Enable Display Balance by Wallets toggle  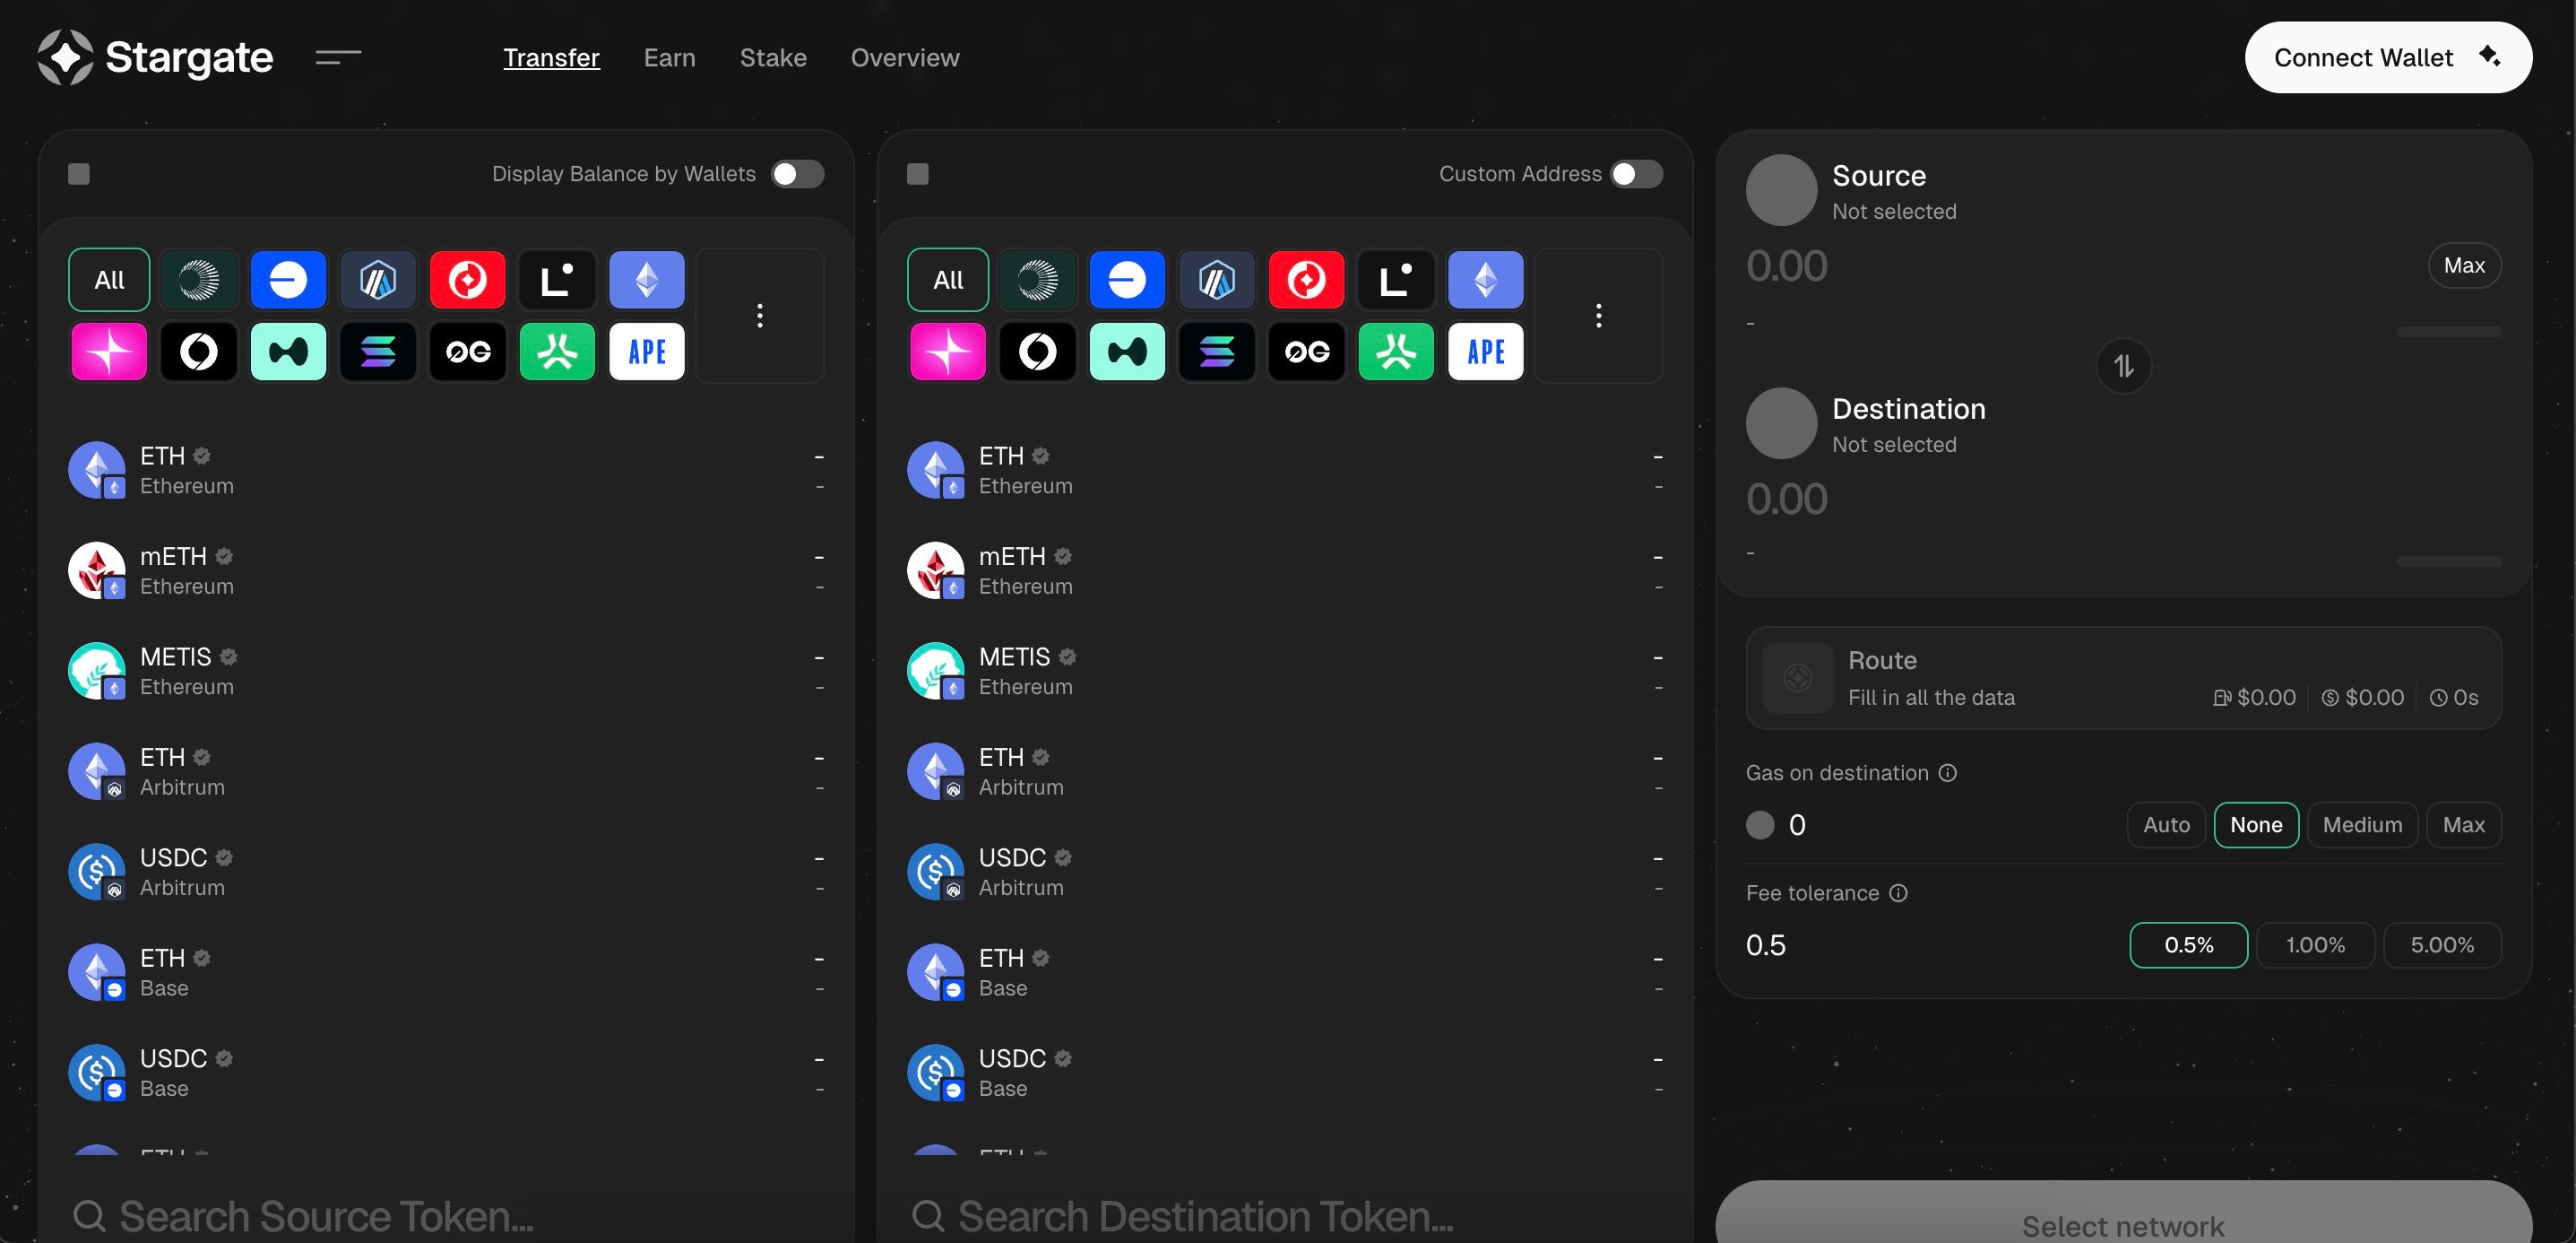(x=797, y=174)
